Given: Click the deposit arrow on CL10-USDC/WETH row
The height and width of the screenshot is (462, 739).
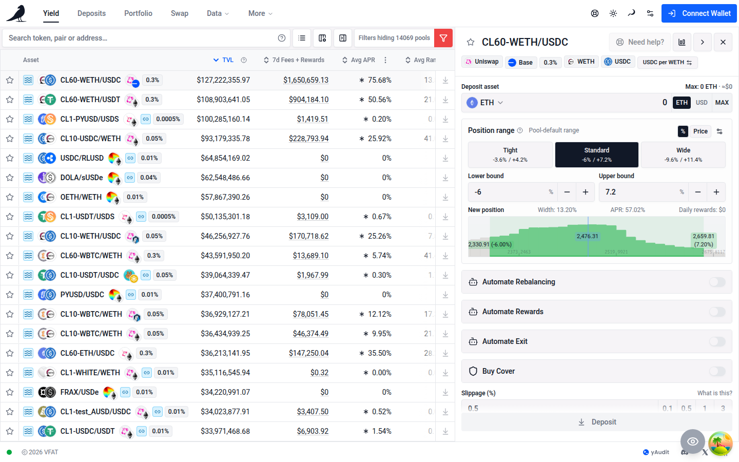Looking at the screenshot, I should click(445, 139).
